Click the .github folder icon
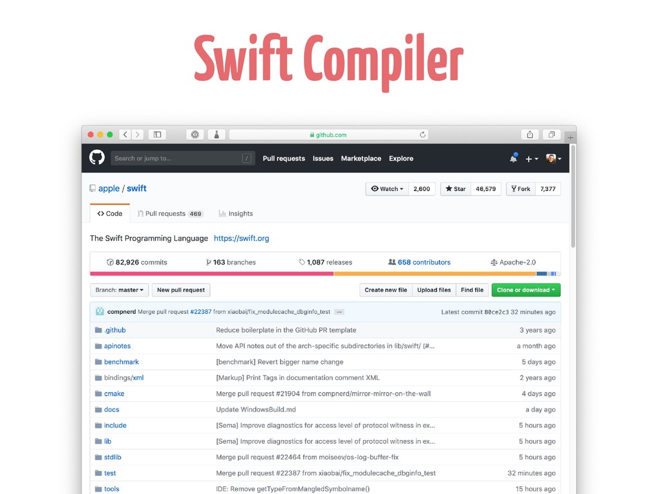 click(98, 330)
